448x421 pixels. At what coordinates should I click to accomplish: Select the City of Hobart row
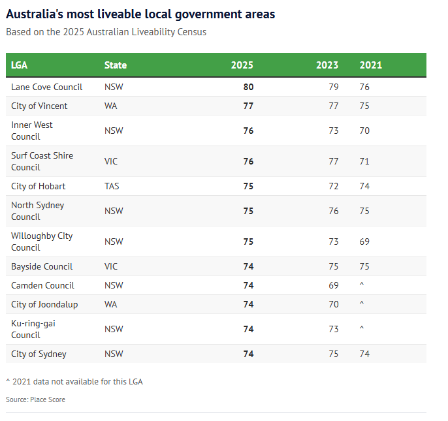coord(39,186)
